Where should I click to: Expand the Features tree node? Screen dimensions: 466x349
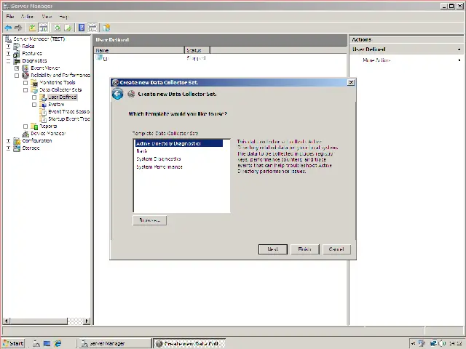click(x=8, y=54)
